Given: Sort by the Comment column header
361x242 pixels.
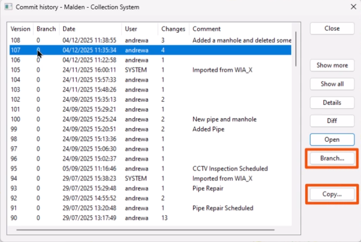Looking at the screenshot, I should pyautogui.click(x=240, y=29).
